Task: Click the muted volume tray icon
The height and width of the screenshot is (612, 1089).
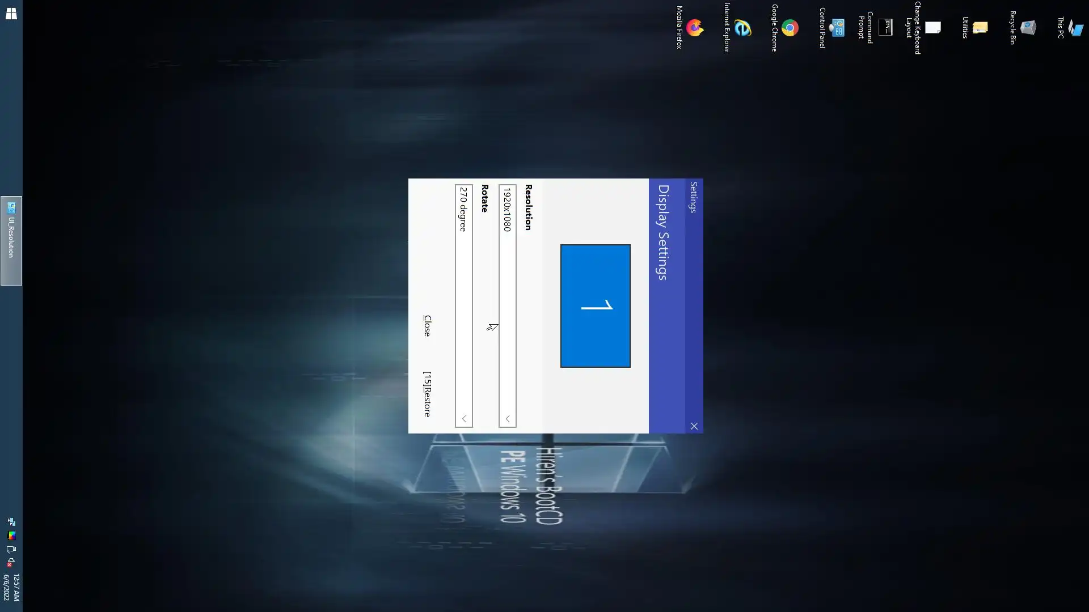Action: click(x=11, y=562)
